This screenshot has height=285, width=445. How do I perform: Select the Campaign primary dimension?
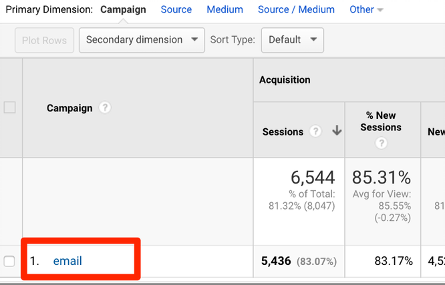(123, 10)
